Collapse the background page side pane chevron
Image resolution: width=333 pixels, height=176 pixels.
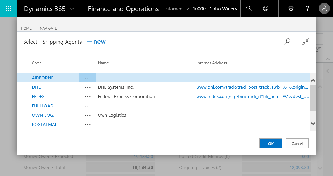pyautogui.click(x=328, y=71)
